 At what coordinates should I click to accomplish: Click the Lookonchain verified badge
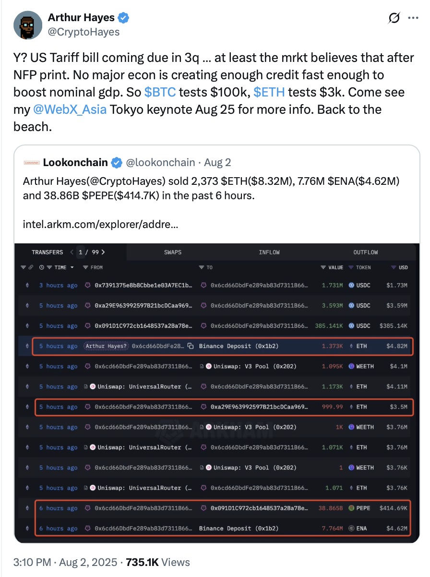(116, 163)
